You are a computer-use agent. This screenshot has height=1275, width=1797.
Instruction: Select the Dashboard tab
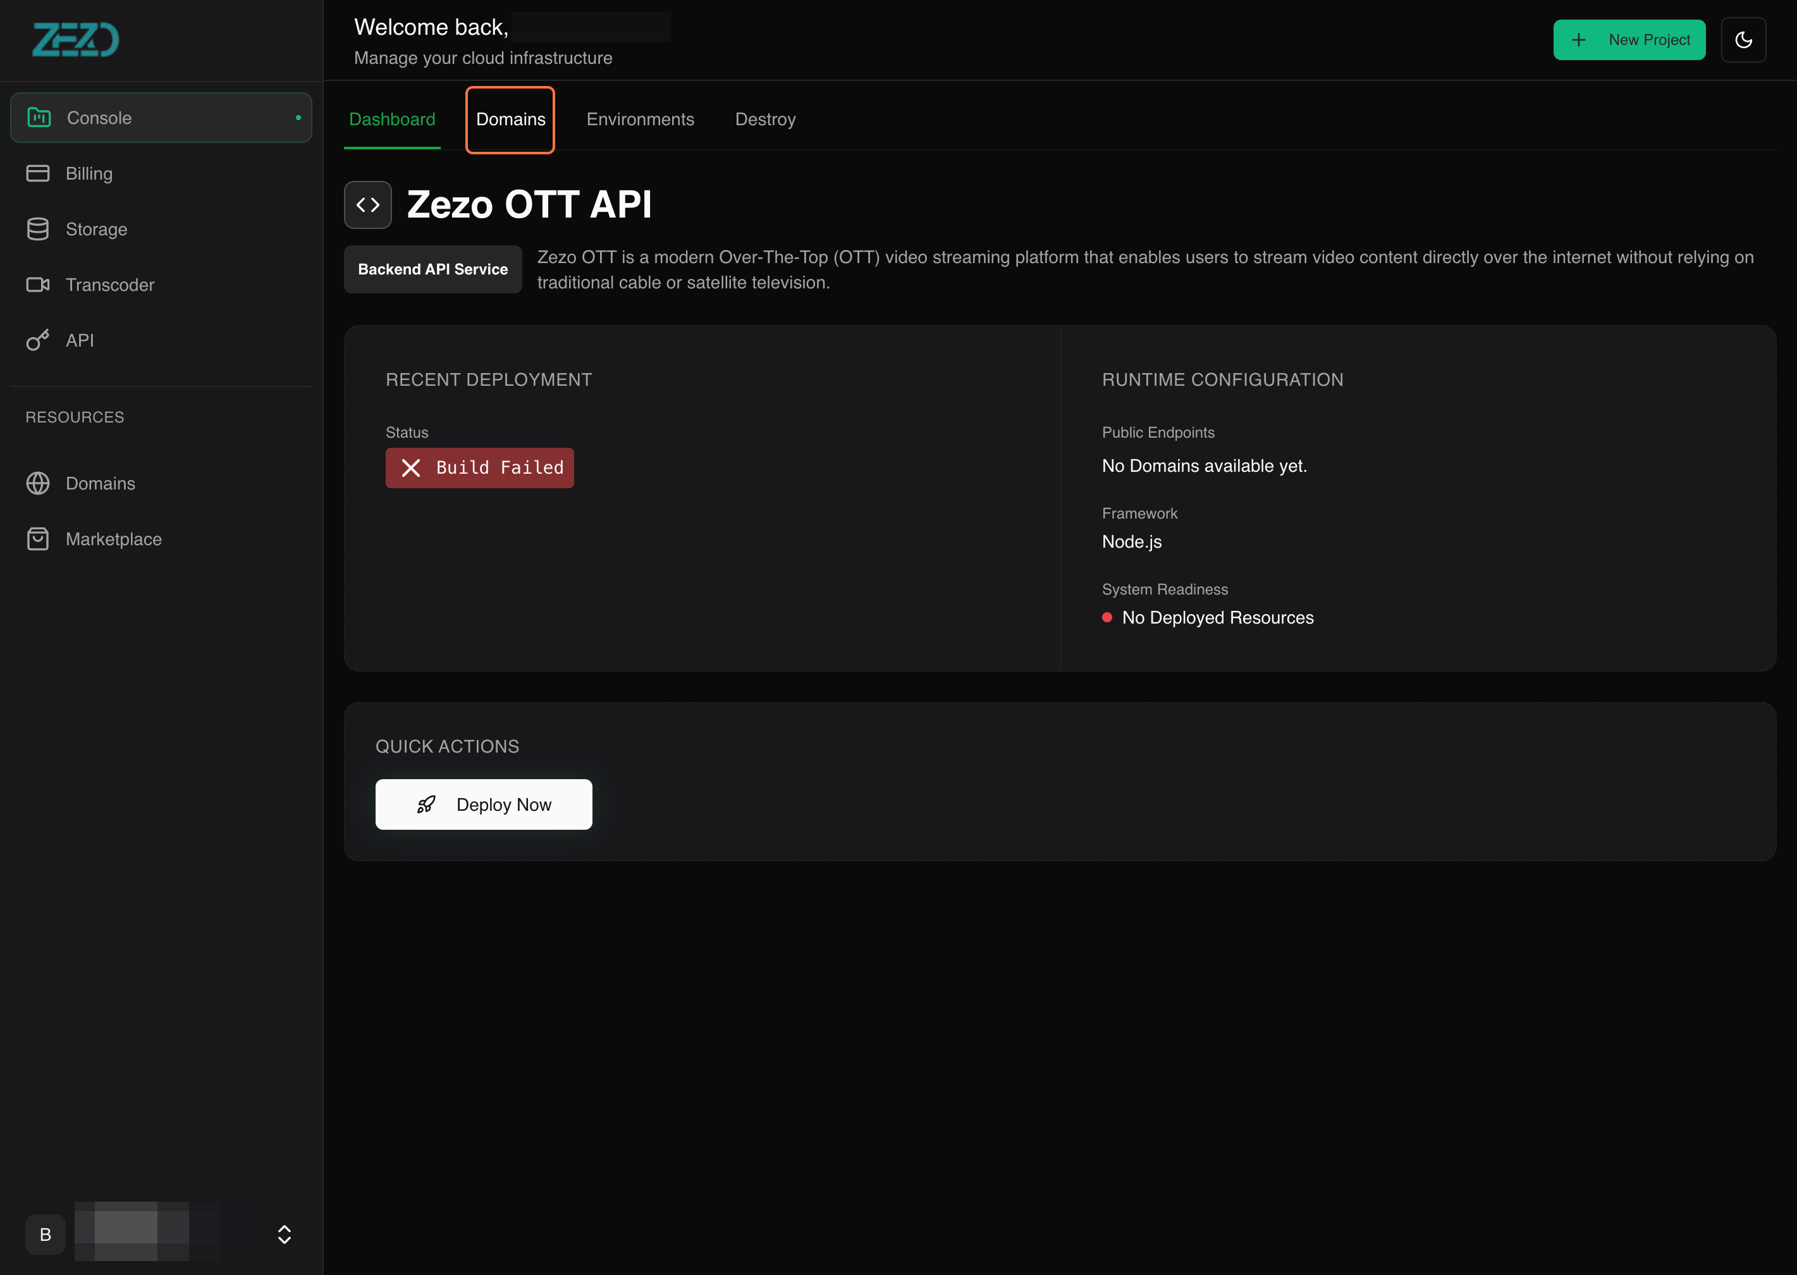[391, 120]
